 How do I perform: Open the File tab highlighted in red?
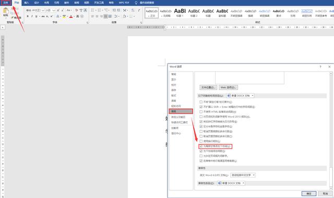[x=6, y=3]
